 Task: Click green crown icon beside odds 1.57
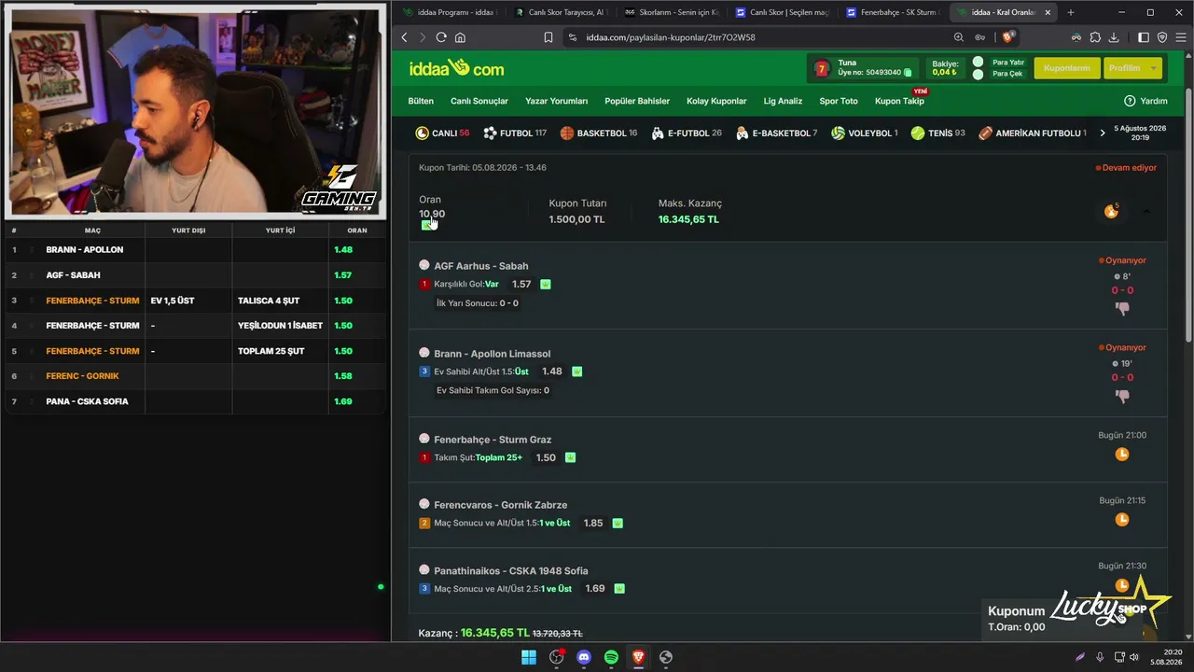(546, 284)
